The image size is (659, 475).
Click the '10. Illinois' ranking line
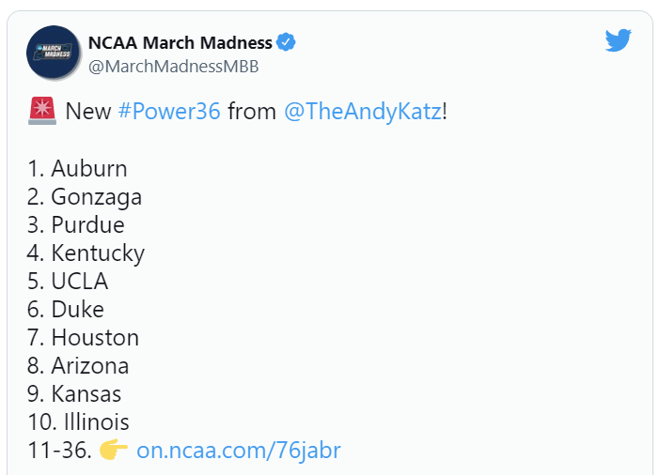click(x=79, y=422)
